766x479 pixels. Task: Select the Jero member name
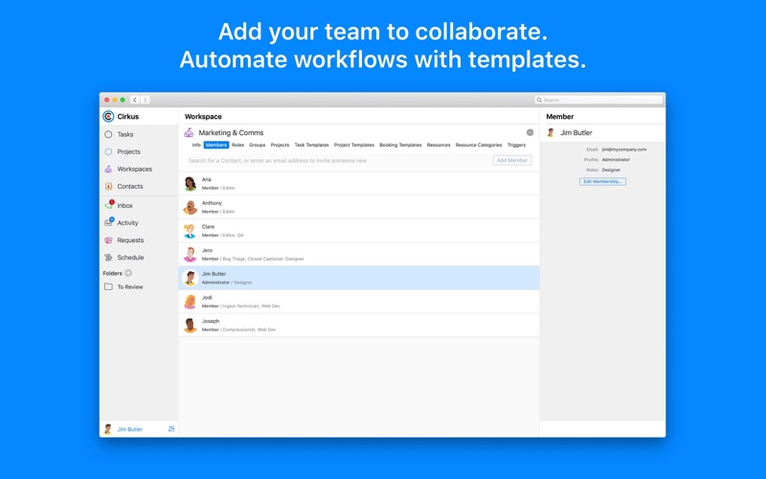(x=207, y=250)
